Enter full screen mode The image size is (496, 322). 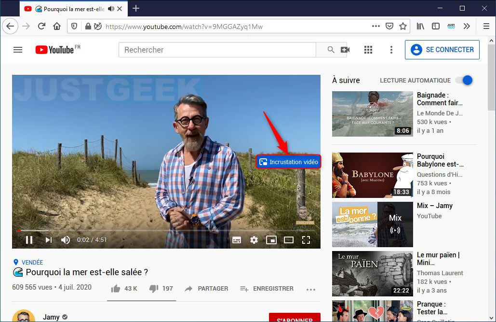pyautogui.click(x=306, y=240)
